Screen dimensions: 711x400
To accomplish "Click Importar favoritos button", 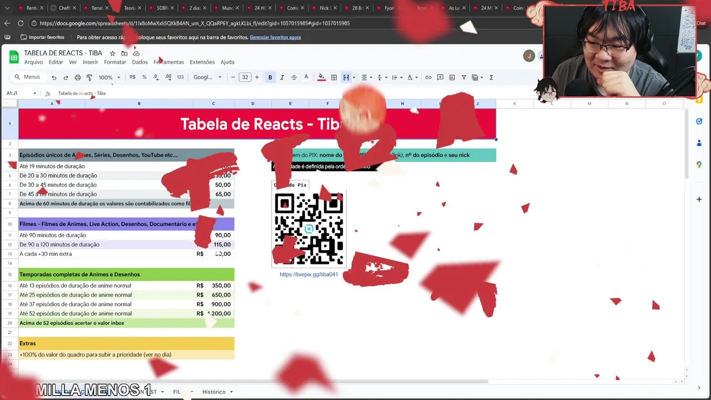I will 42,37.
